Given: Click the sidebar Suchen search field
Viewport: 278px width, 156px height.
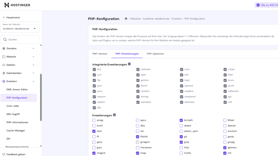Looking at the screenshot, I should point(20,40).
